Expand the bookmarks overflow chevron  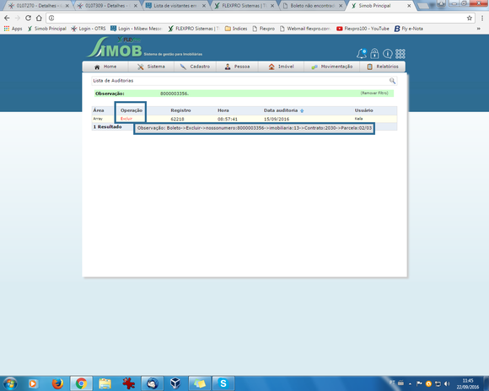[x=478, y=29]
